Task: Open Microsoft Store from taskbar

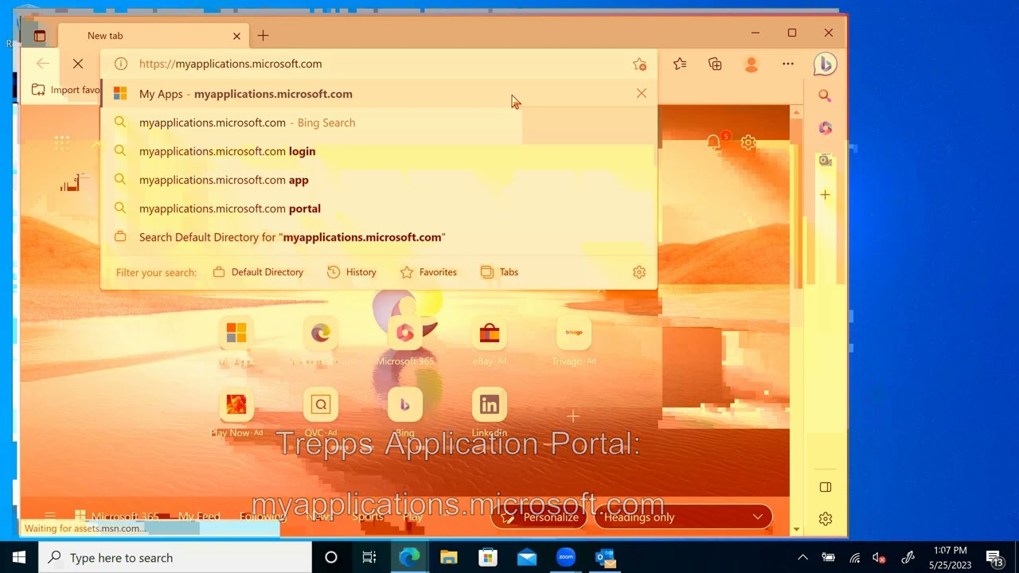Action: coord(488,557)
